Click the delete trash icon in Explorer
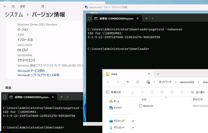This screenshot has height=133, width=208. coord(182,92)
